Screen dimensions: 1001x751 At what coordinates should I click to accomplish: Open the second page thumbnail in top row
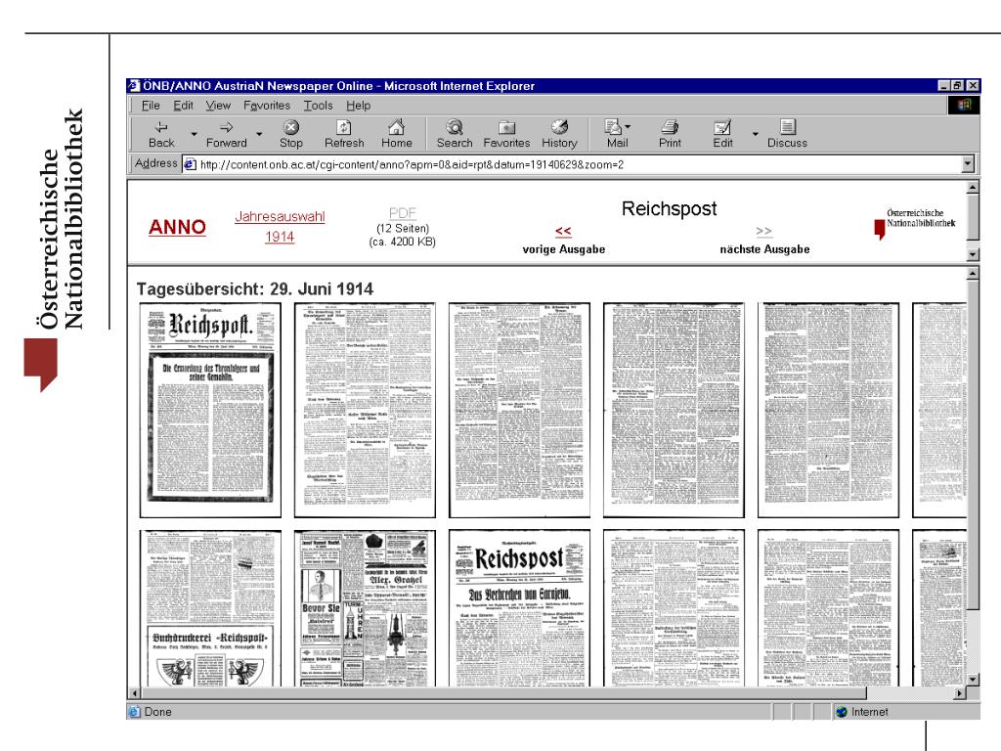(365, 410)
